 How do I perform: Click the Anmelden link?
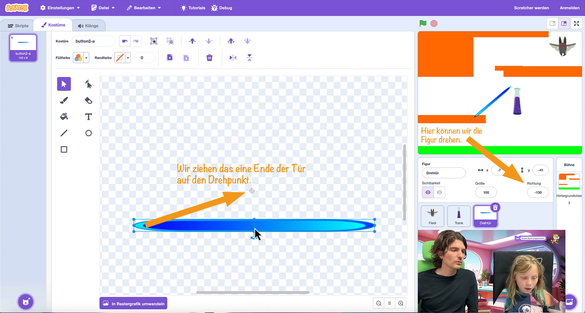click(x=570, y=8)
